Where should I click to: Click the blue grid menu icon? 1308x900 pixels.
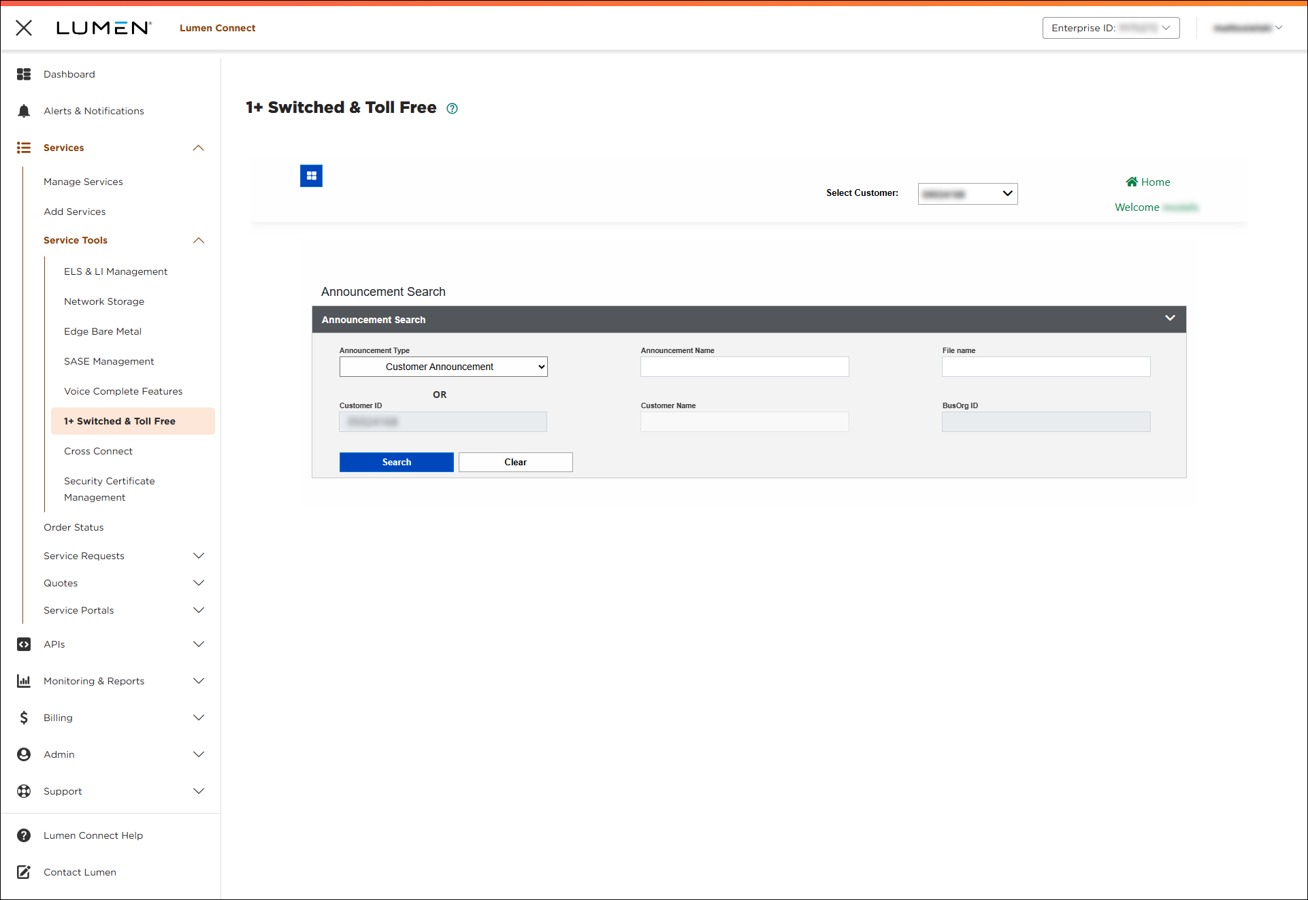tap(311, 176)
